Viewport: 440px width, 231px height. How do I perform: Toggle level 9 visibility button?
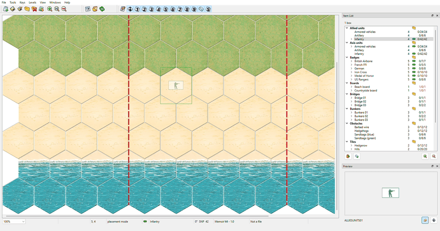click(x=194, y=9)
